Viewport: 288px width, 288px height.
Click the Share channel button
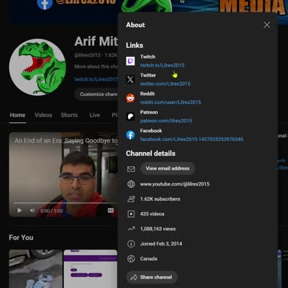point(152,278)
